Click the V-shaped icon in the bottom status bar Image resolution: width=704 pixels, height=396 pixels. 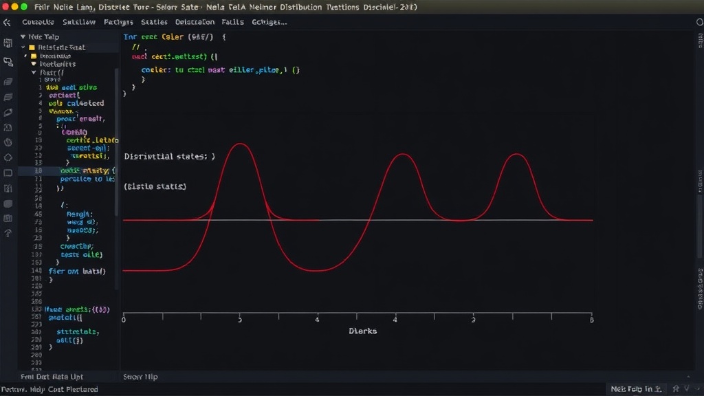pyautogui.click(x=687, y=389)
